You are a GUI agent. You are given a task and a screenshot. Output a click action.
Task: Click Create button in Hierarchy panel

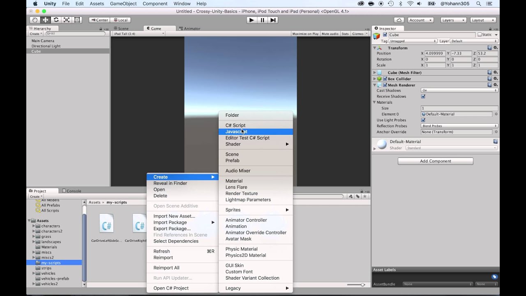coord(35,34)
